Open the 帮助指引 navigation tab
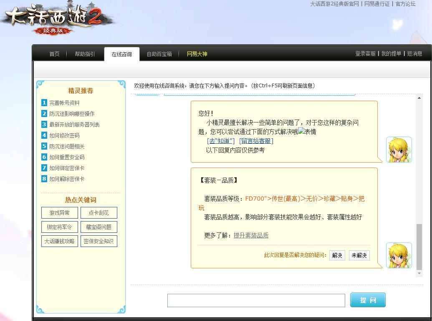432x321 pixels. (x=85, y=54)
